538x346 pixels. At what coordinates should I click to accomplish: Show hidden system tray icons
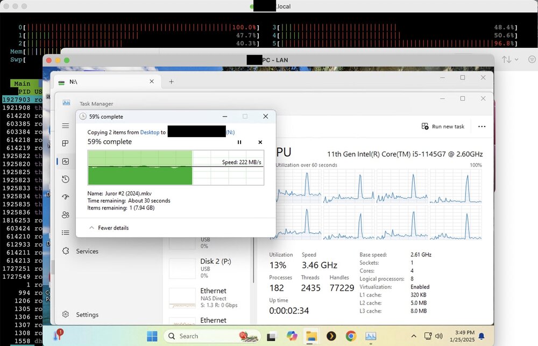click(x=414, y=336)
